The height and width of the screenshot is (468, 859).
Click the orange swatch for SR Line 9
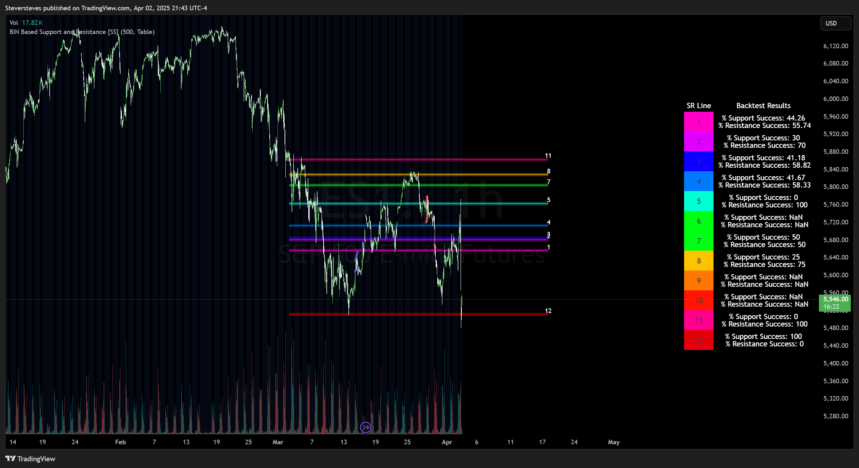point(699,281)
